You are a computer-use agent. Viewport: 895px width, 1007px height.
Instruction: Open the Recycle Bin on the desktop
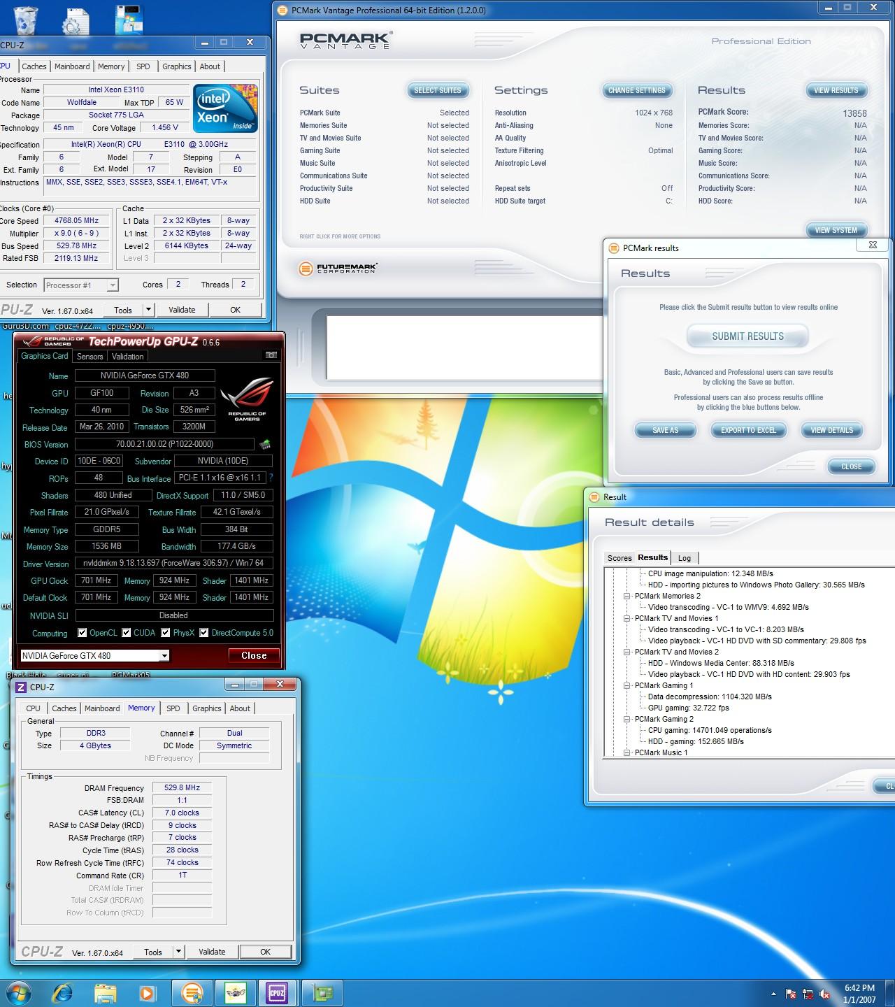click(x=26, y=20)
